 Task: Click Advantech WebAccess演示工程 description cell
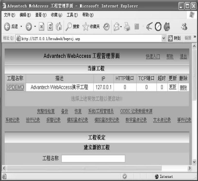tap(60, 87)
